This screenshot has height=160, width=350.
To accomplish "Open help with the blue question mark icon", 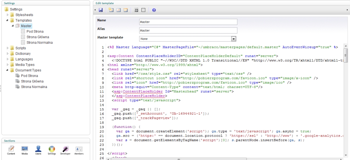I will point(154,10).
